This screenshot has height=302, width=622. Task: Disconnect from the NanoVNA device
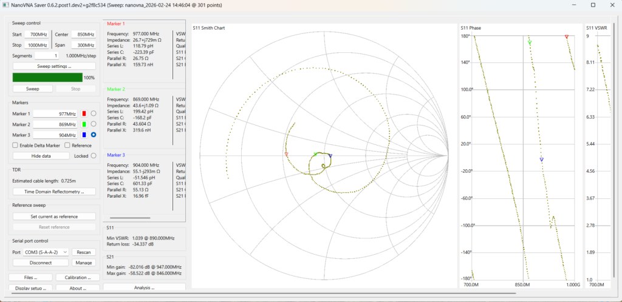coord(41,263)
